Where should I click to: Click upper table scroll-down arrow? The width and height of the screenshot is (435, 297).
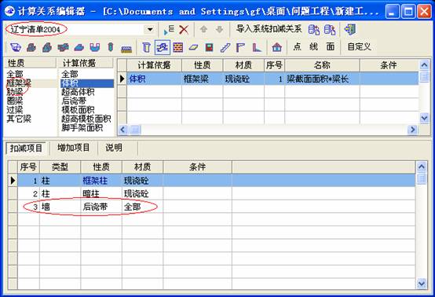point(424,119)
